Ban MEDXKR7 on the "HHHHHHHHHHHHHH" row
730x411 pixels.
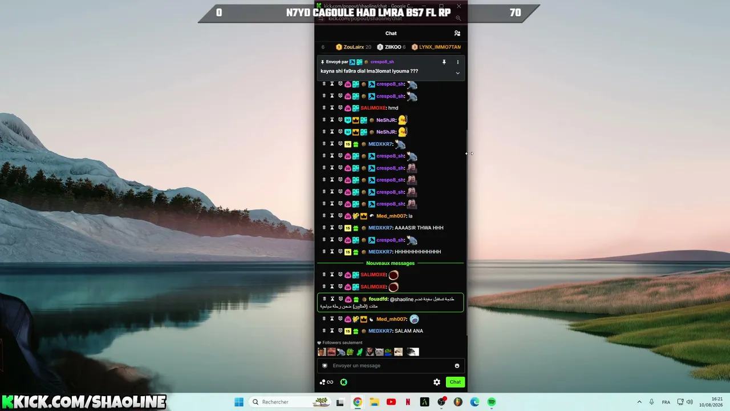point(340,252)
